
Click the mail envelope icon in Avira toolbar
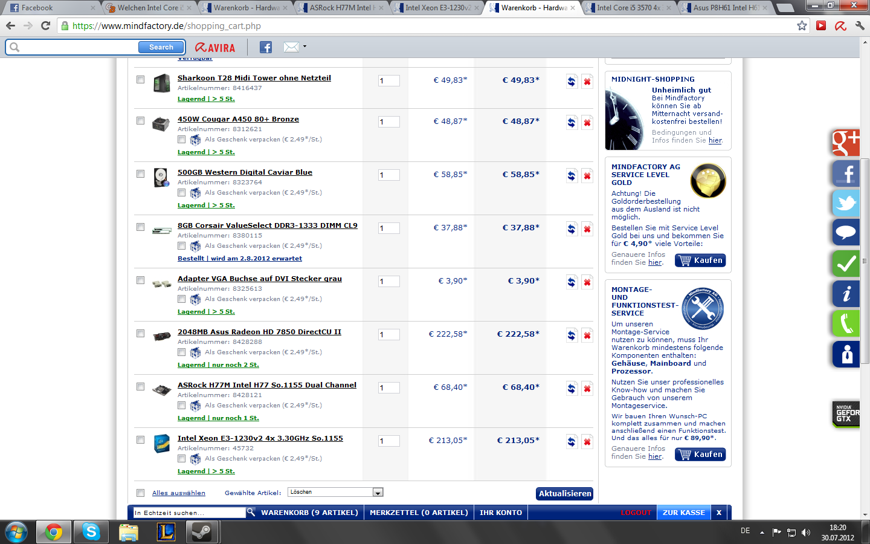291,47
